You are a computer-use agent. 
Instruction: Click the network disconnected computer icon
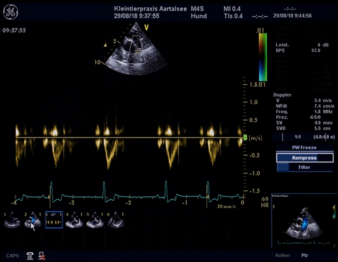42,255
